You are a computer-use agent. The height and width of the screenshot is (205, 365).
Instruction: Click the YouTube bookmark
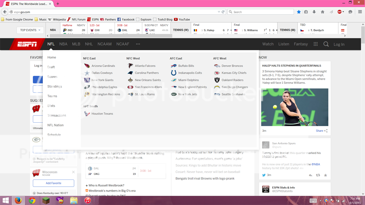[x=182, y=20]
